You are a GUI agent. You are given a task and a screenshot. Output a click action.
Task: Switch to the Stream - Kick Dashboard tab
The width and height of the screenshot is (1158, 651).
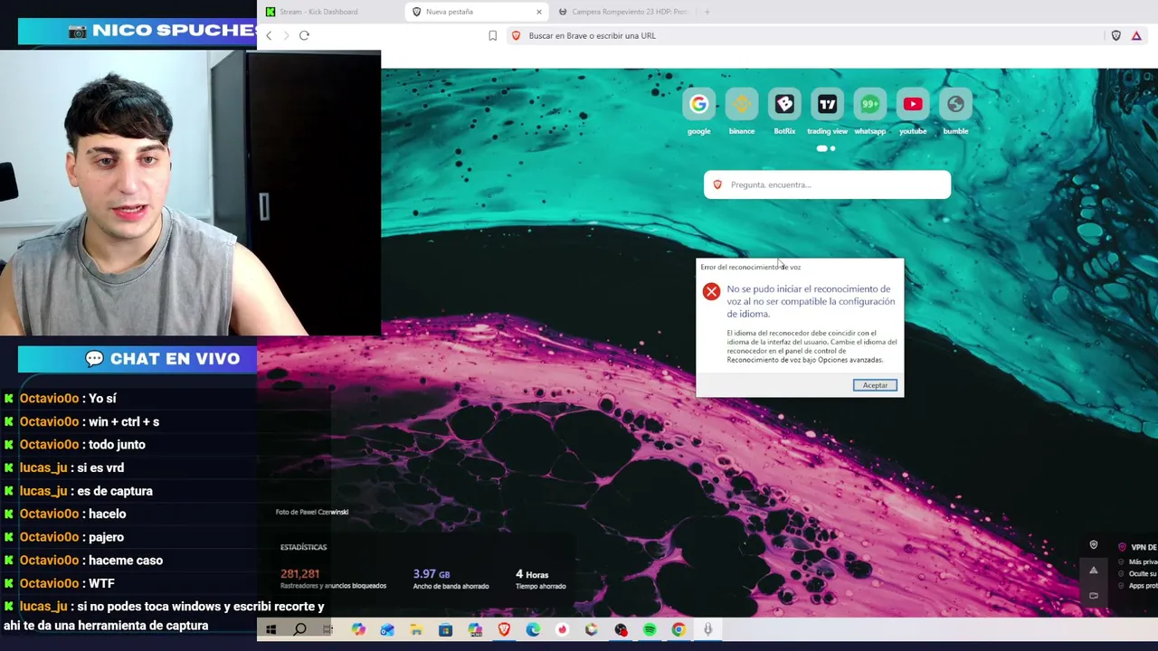point(330,12)
